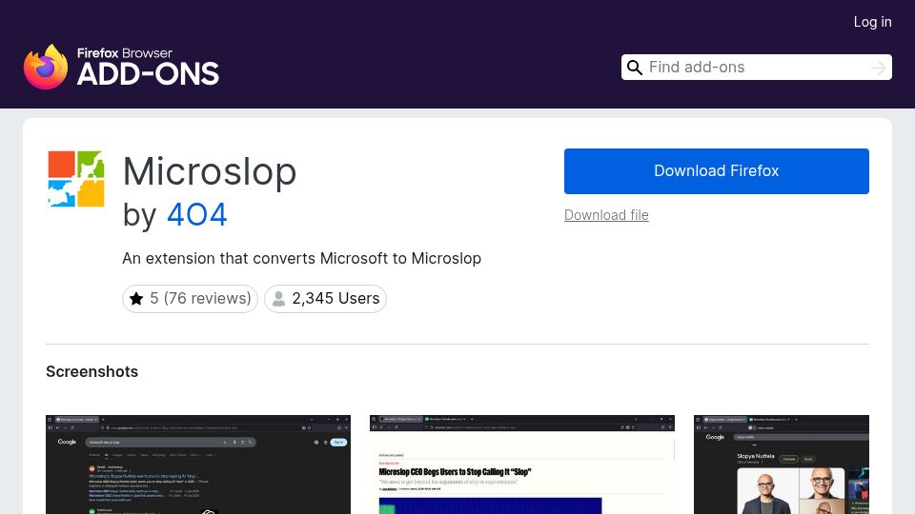Screen dimensions: 915x514
Task: Open the 5 (76 reviews) rating badge
Action: (x=190, y=298)
